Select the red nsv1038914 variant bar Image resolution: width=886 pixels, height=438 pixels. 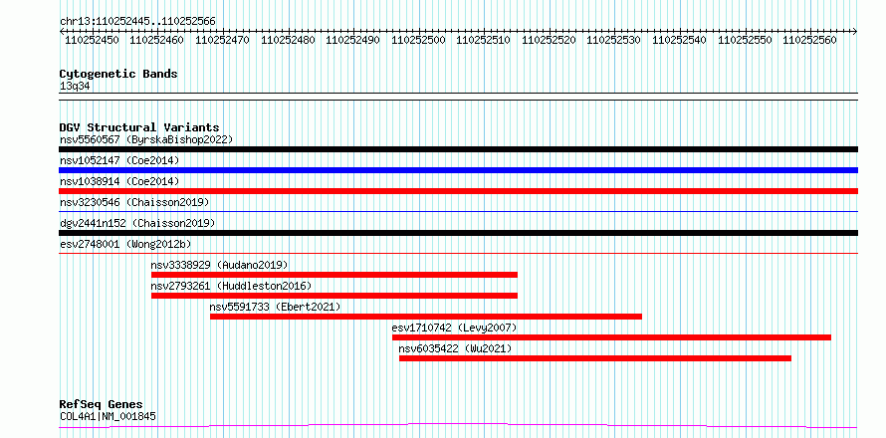pyautogui.click(x=458, y=191)
